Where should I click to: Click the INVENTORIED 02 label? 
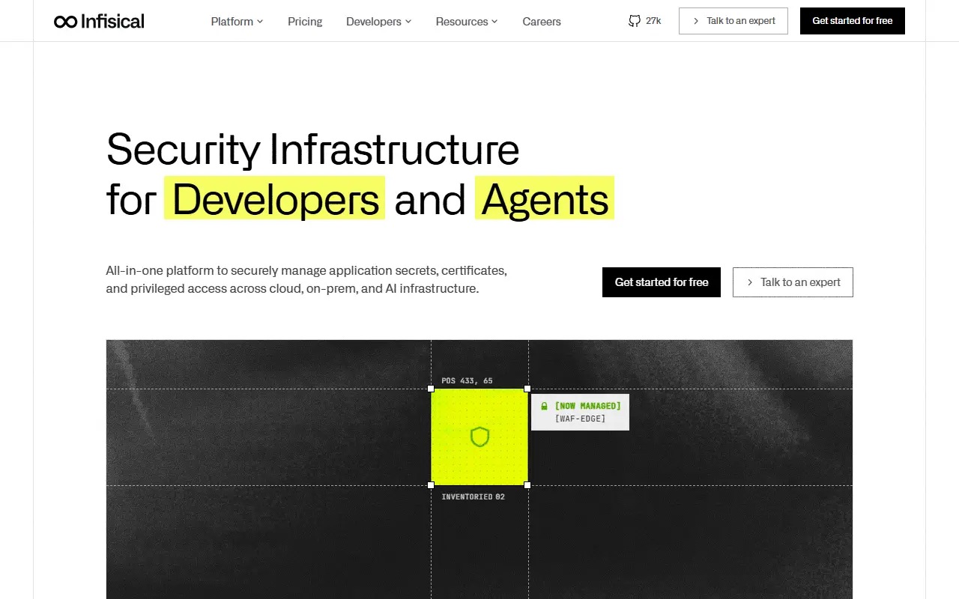click(473, 496)
